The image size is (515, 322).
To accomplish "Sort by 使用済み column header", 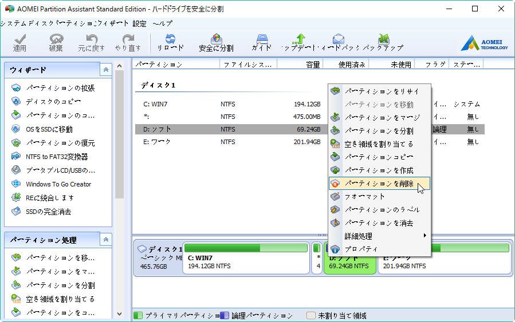I will tap(346, 65).
